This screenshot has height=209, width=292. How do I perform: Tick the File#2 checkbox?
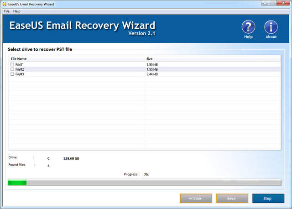(12, 69)
